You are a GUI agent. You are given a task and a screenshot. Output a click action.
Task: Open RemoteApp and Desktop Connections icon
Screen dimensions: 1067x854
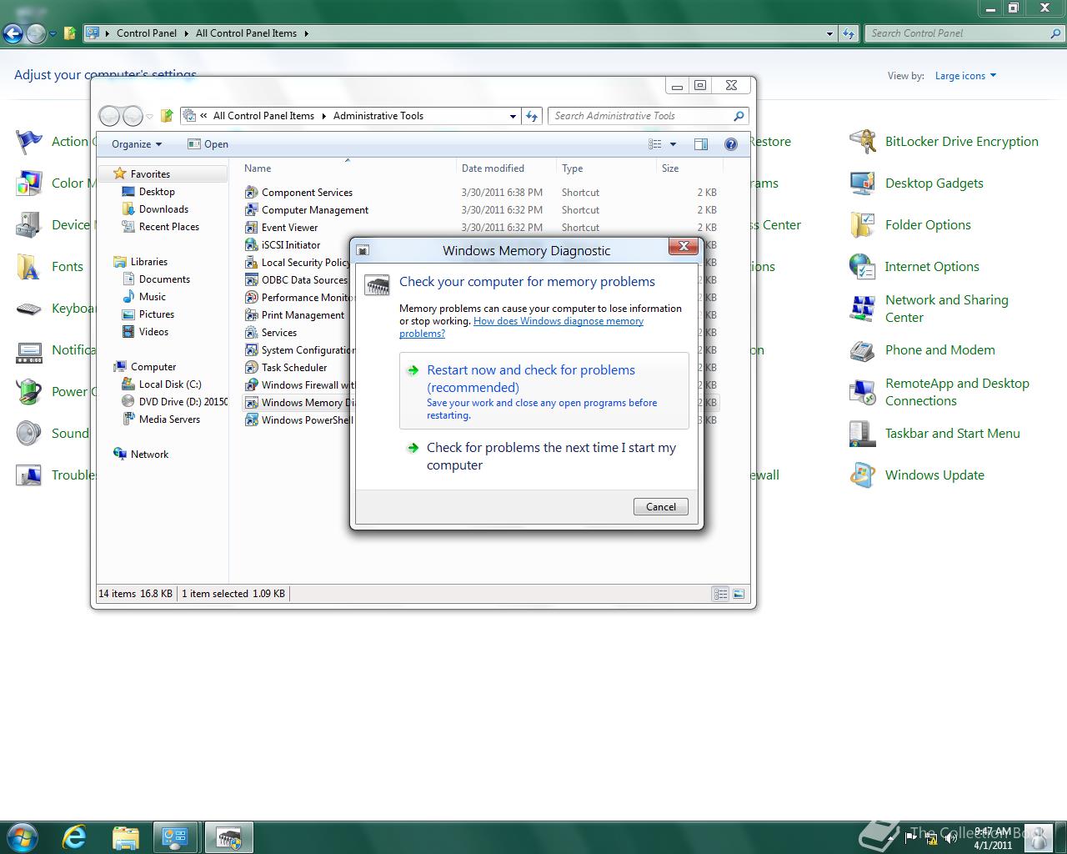pos(862,392)
